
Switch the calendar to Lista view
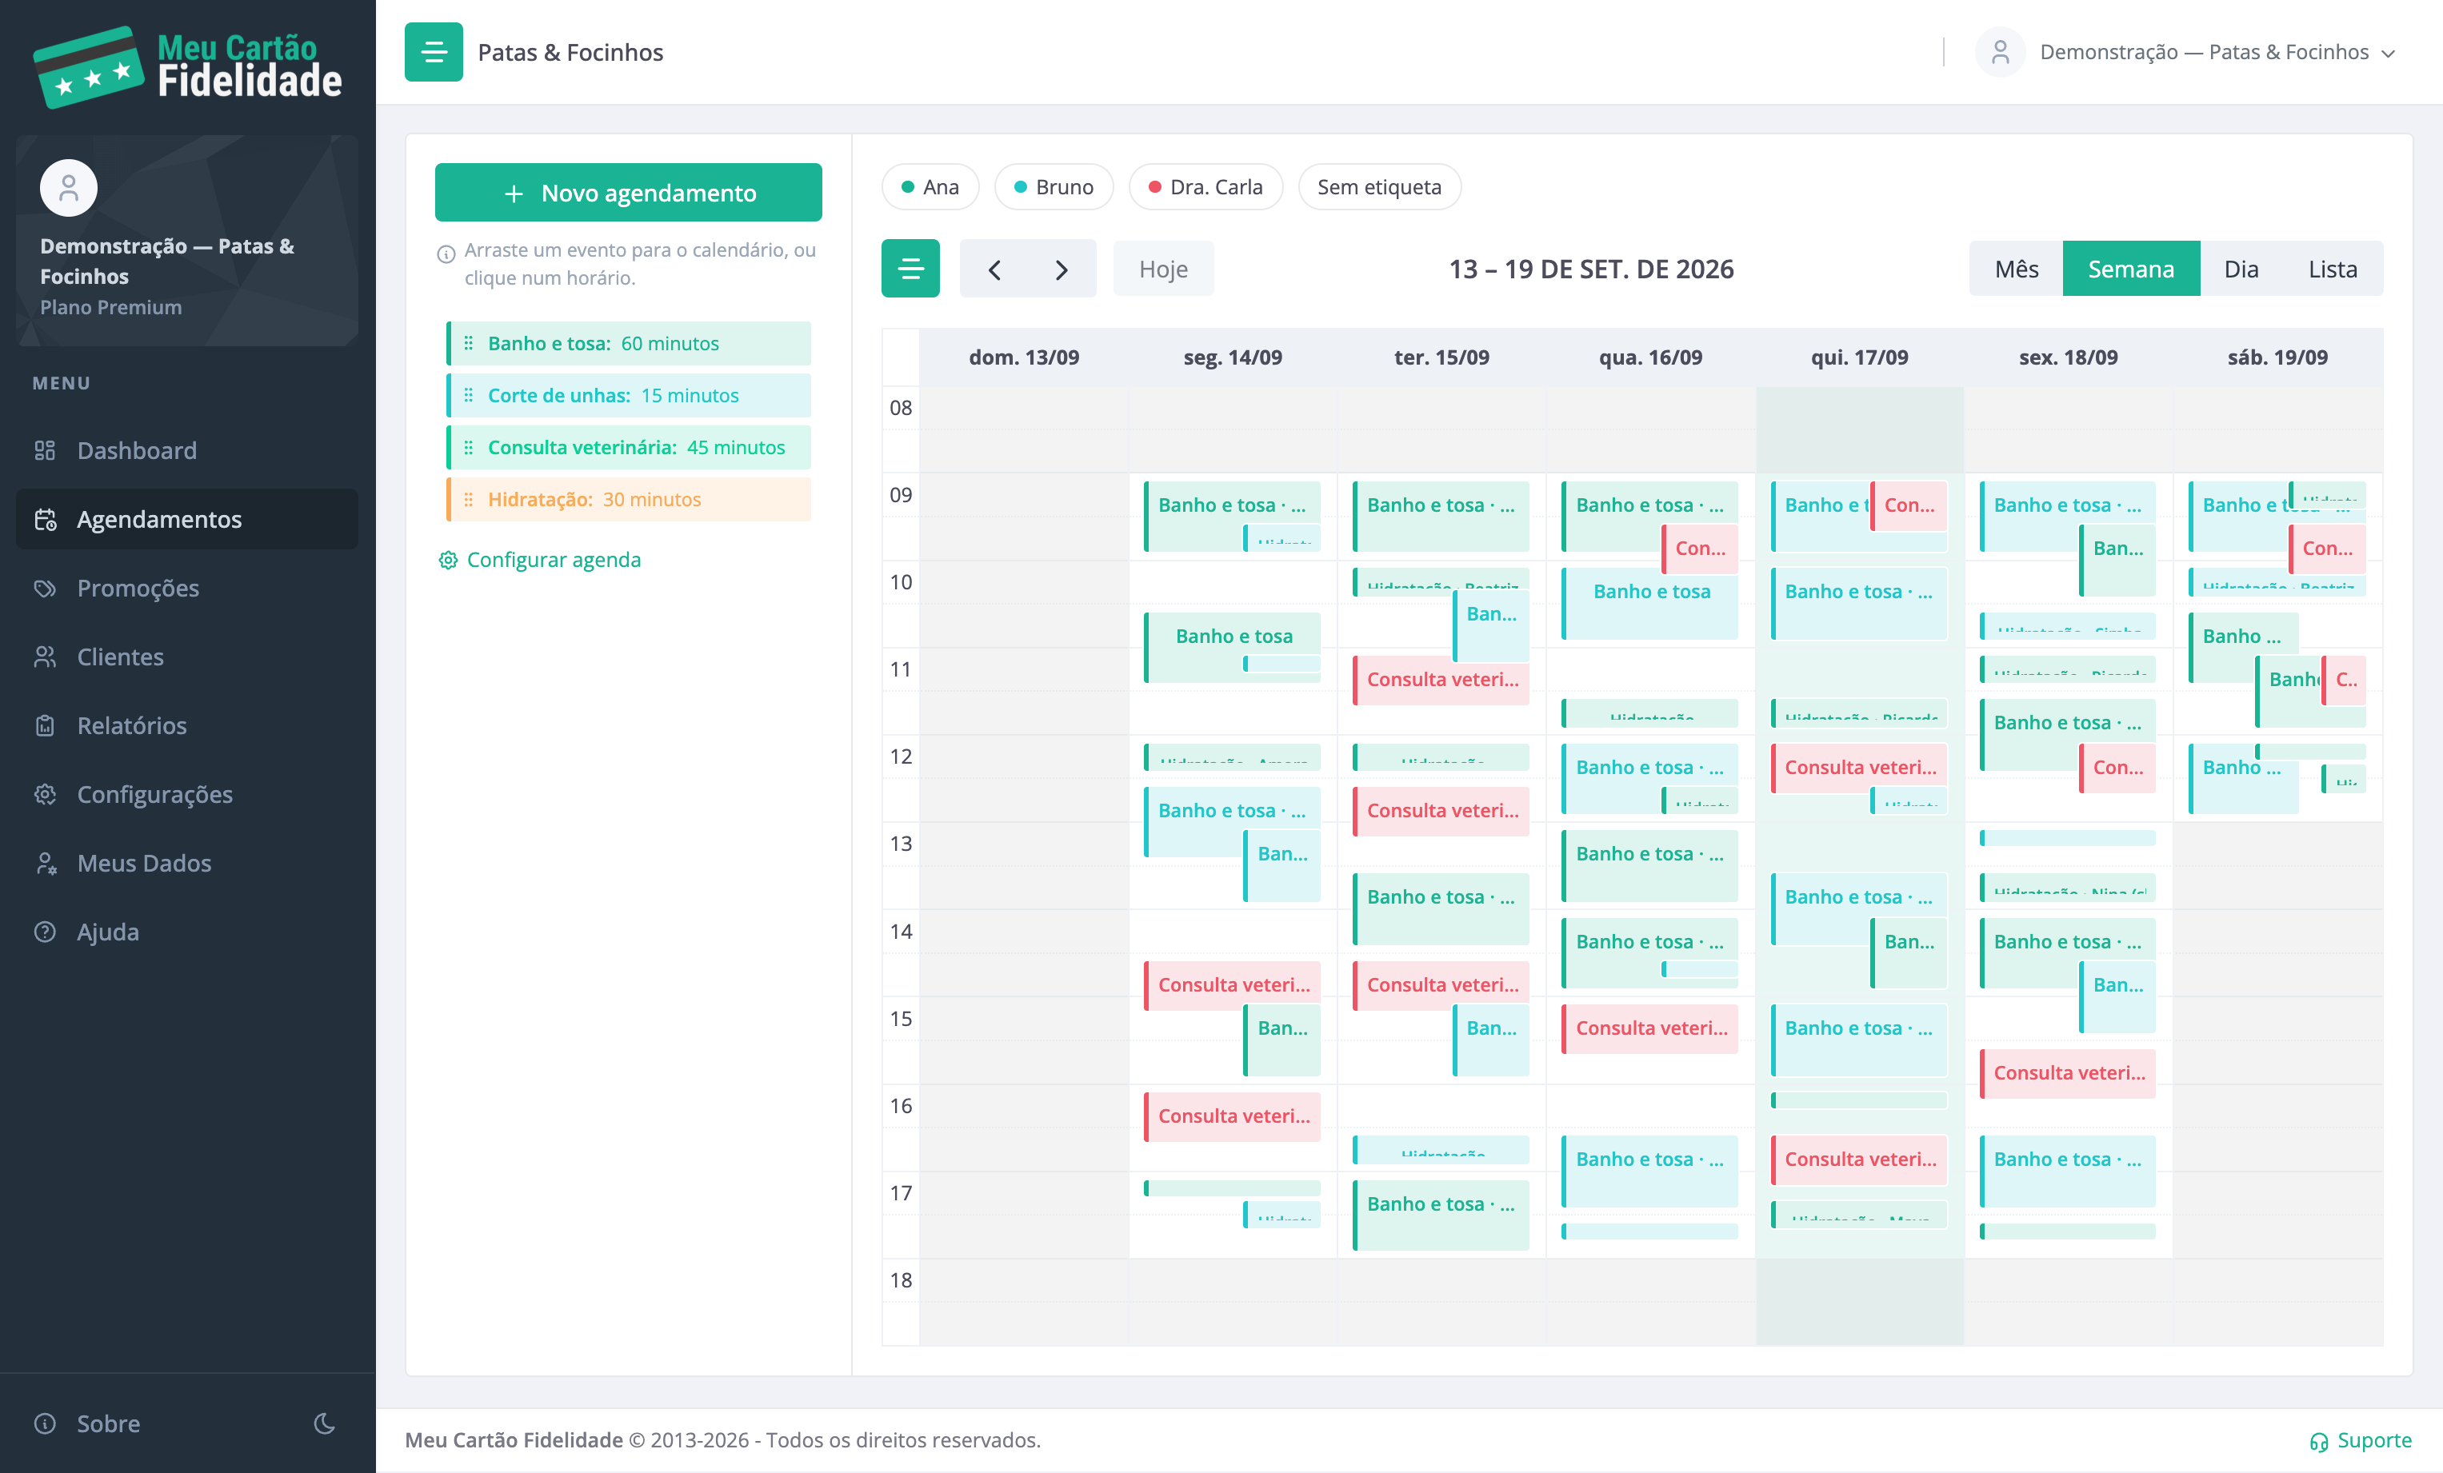pyautogui.click(x=2332, y=269)
